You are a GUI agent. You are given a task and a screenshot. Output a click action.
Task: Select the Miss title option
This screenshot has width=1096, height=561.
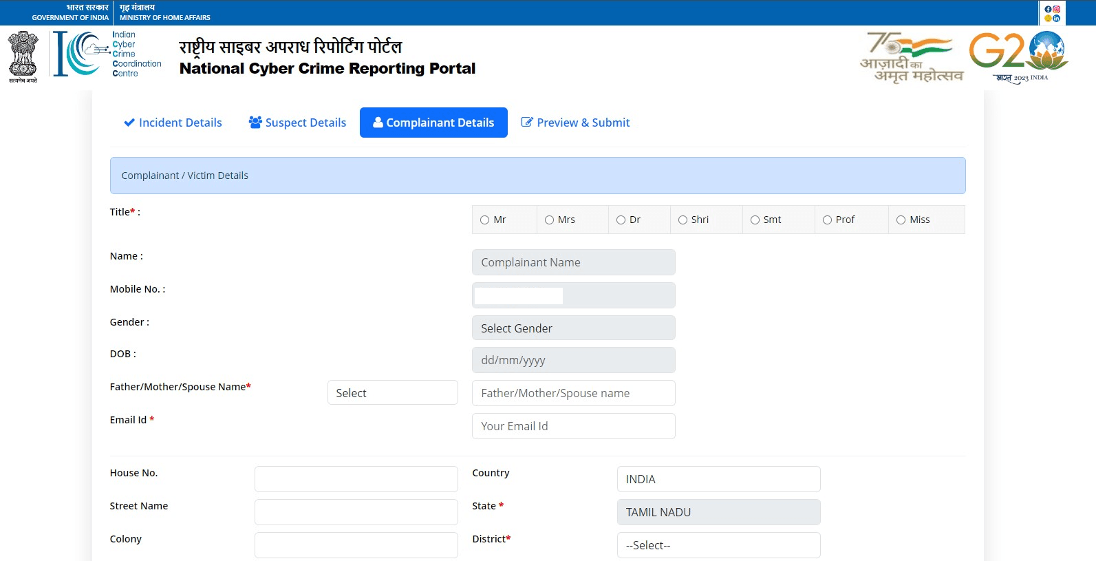pos(901,220)
